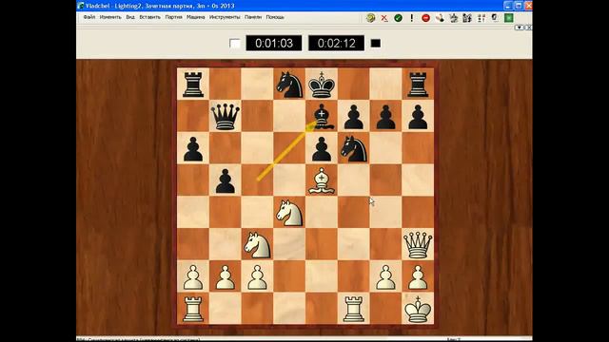Open the Файл menu
This screenshot has height=342, width=609.
click(88, 17)
